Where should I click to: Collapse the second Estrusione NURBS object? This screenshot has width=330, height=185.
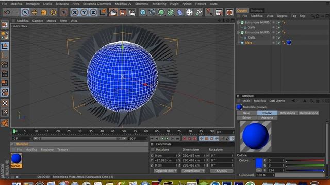(x=238, y=32)
